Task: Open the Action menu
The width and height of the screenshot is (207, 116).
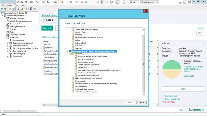Action: [9, 5]
